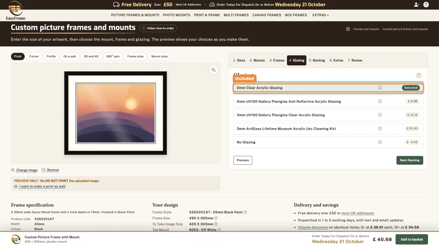Select 2mm UV100 Anti Reflective Acrylic Glazing
439x247 pixels.
[x=328, y=101]
